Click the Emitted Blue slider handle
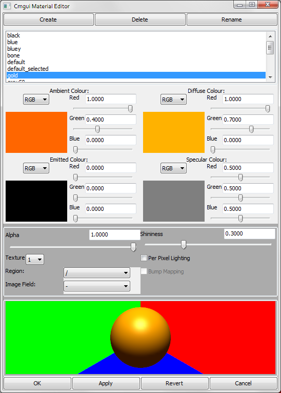The width and height of the screenshot is (281, 393). pos(75,219)
